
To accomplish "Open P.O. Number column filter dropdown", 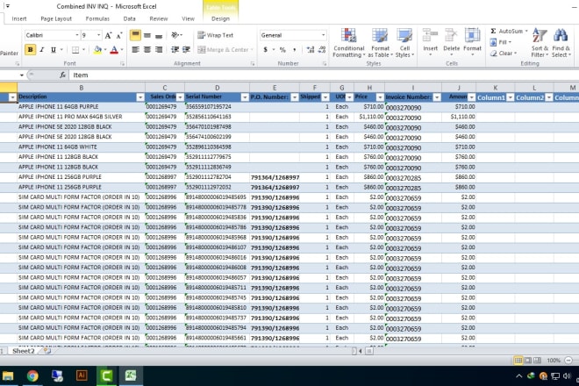I will pyautogui.click(x=295, y=97).
